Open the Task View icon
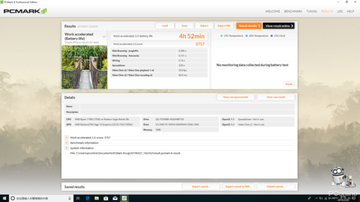 pos(78,198)
